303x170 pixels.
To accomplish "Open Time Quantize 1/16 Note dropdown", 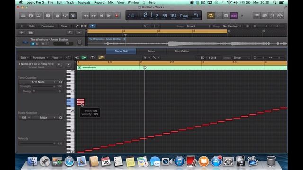I will click(x=38, y=82).
